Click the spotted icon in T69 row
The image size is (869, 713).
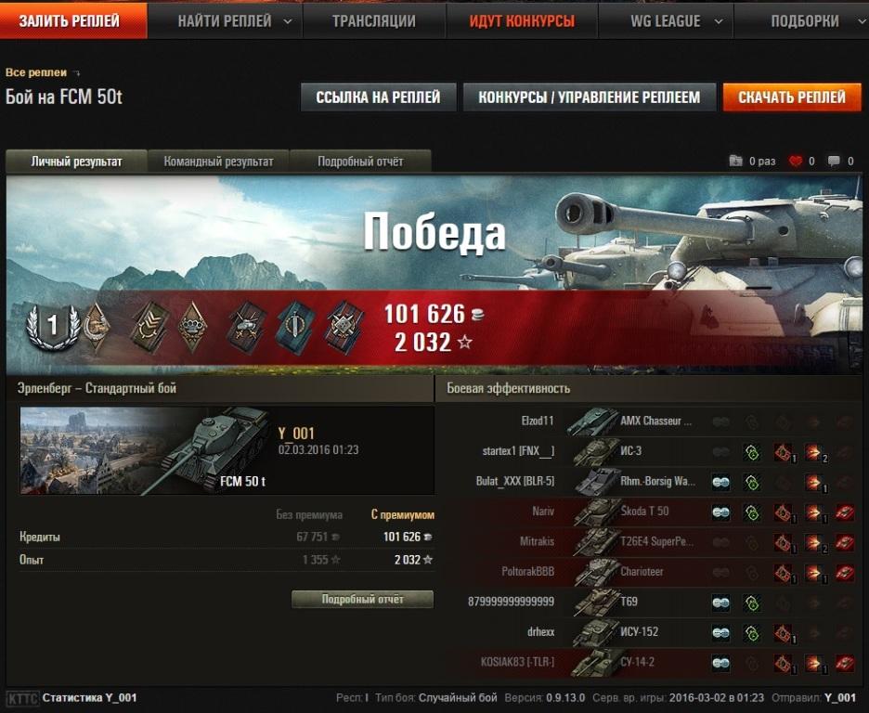click(721, 603)
